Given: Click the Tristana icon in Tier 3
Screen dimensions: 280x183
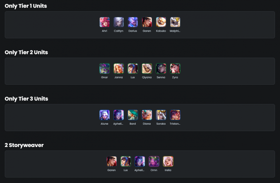Looking at the screenshot, I should click(175, 115).
